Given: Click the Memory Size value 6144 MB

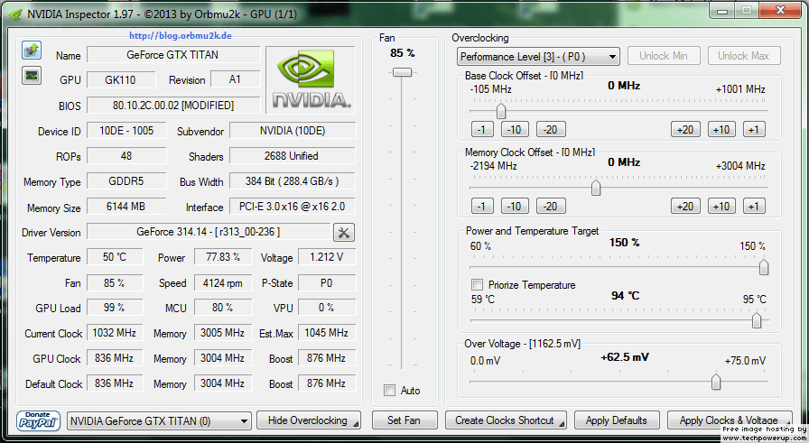Looking at the screenshot, I should click(126, 207).
